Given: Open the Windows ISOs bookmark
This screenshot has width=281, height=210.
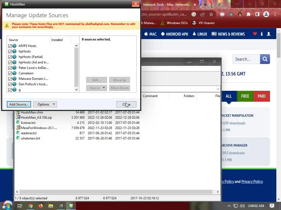Looking at the screenshot, I should pyautogui.click(x=174, y=23).
